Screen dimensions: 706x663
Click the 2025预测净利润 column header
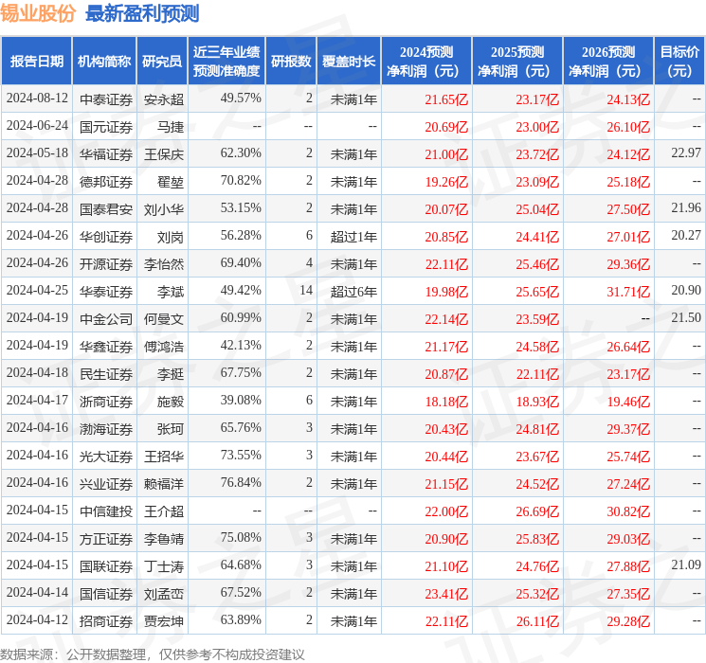coord(517,62)
